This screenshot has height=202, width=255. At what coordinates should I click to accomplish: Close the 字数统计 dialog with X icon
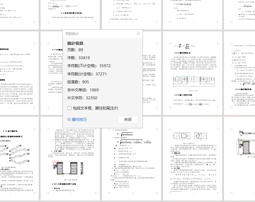click(x=138, y=34)
